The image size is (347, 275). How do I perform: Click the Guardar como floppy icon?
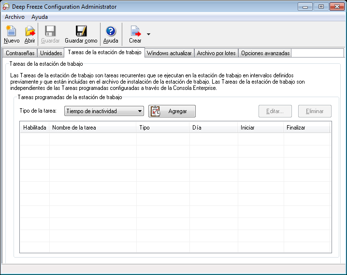(x=81, y=31)
